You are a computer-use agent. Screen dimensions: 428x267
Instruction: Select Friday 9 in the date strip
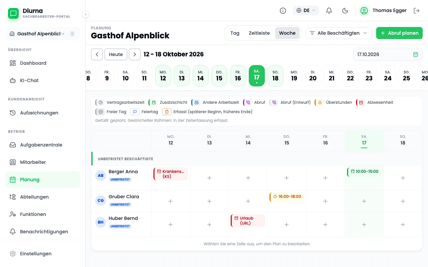107,76
